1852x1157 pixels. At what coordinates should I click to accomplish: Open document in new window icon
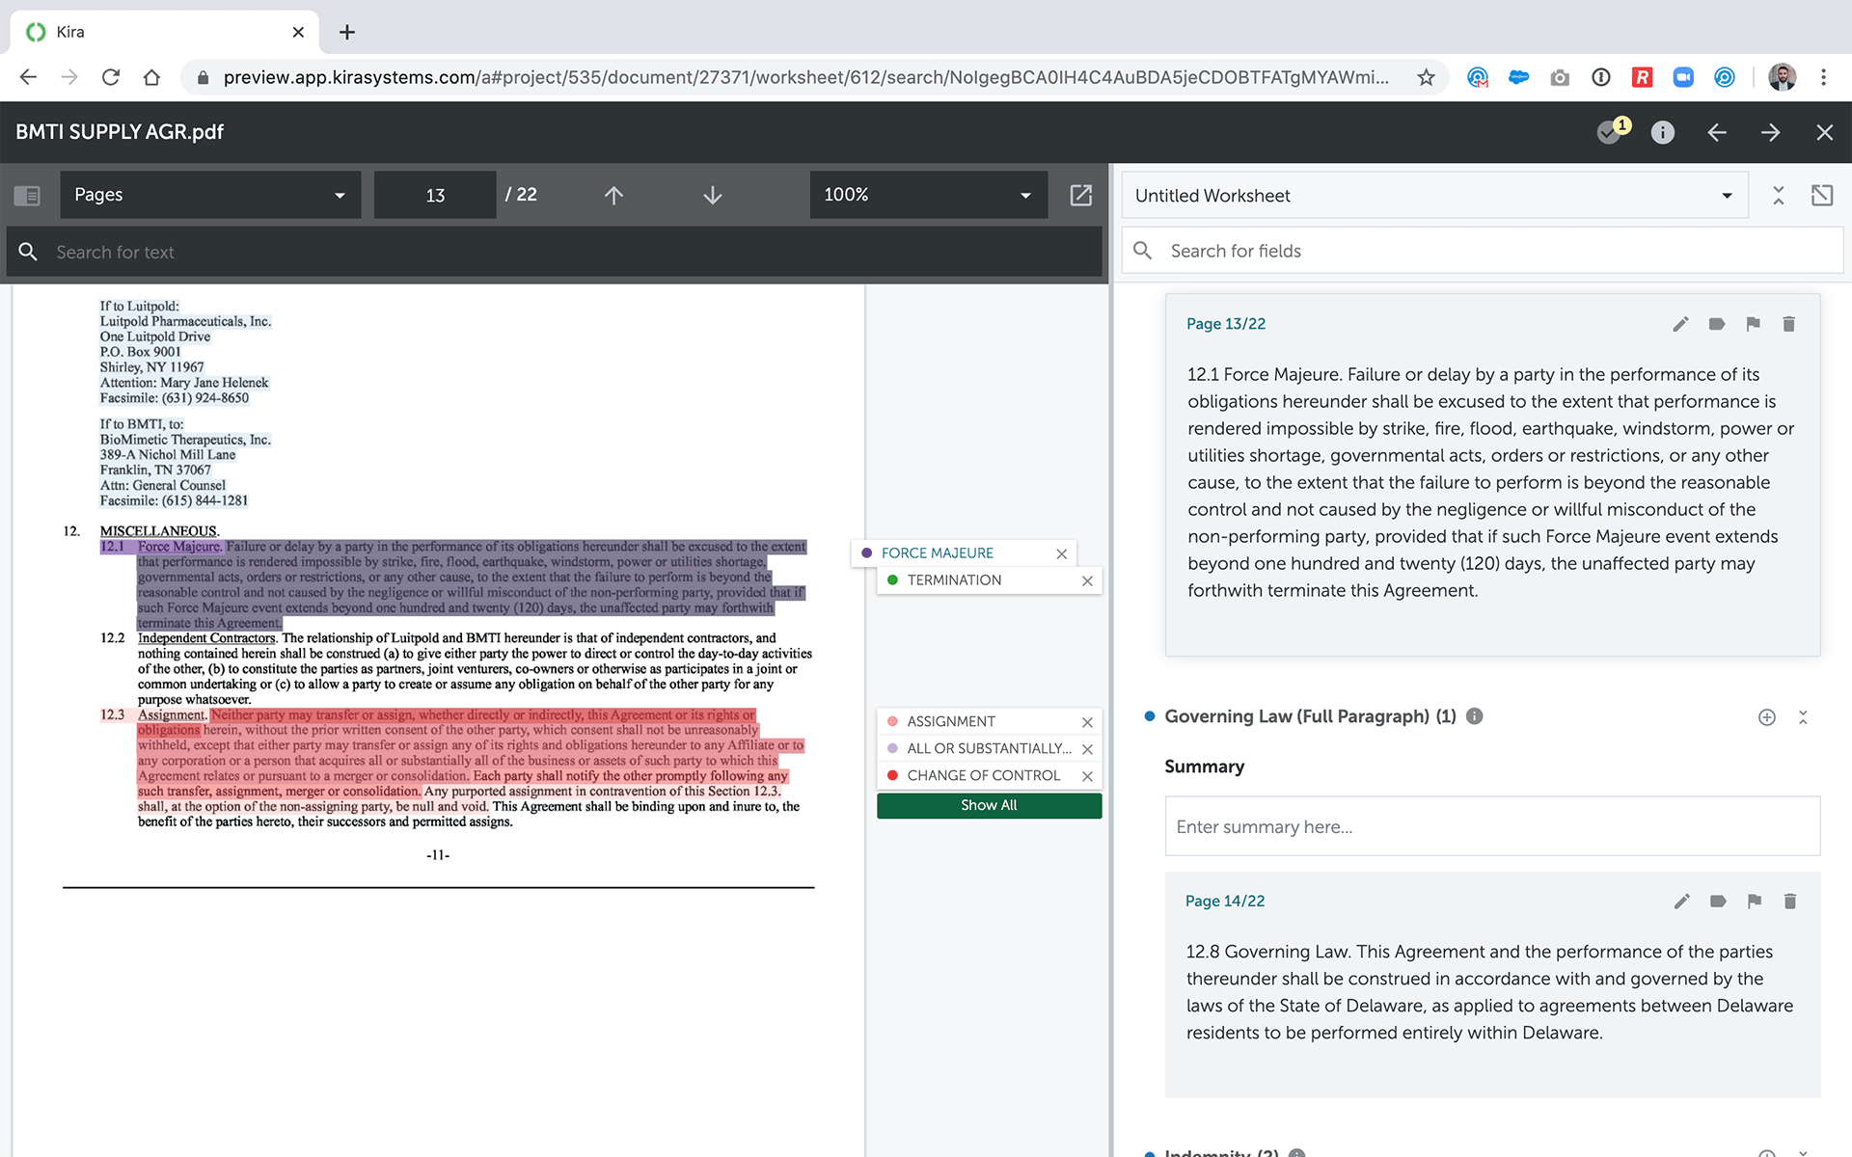(x=1080, y=196)
